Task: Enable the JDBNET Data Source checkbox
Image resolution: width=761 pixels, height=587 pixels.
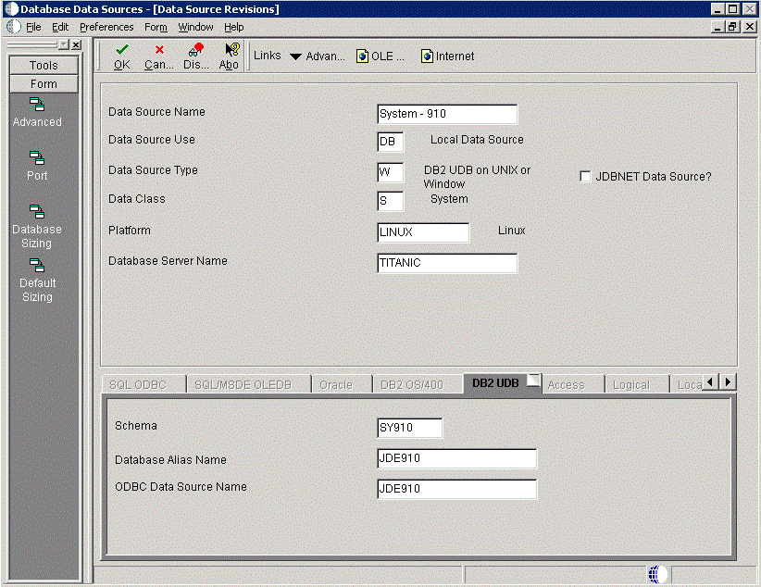Action: 585,177
